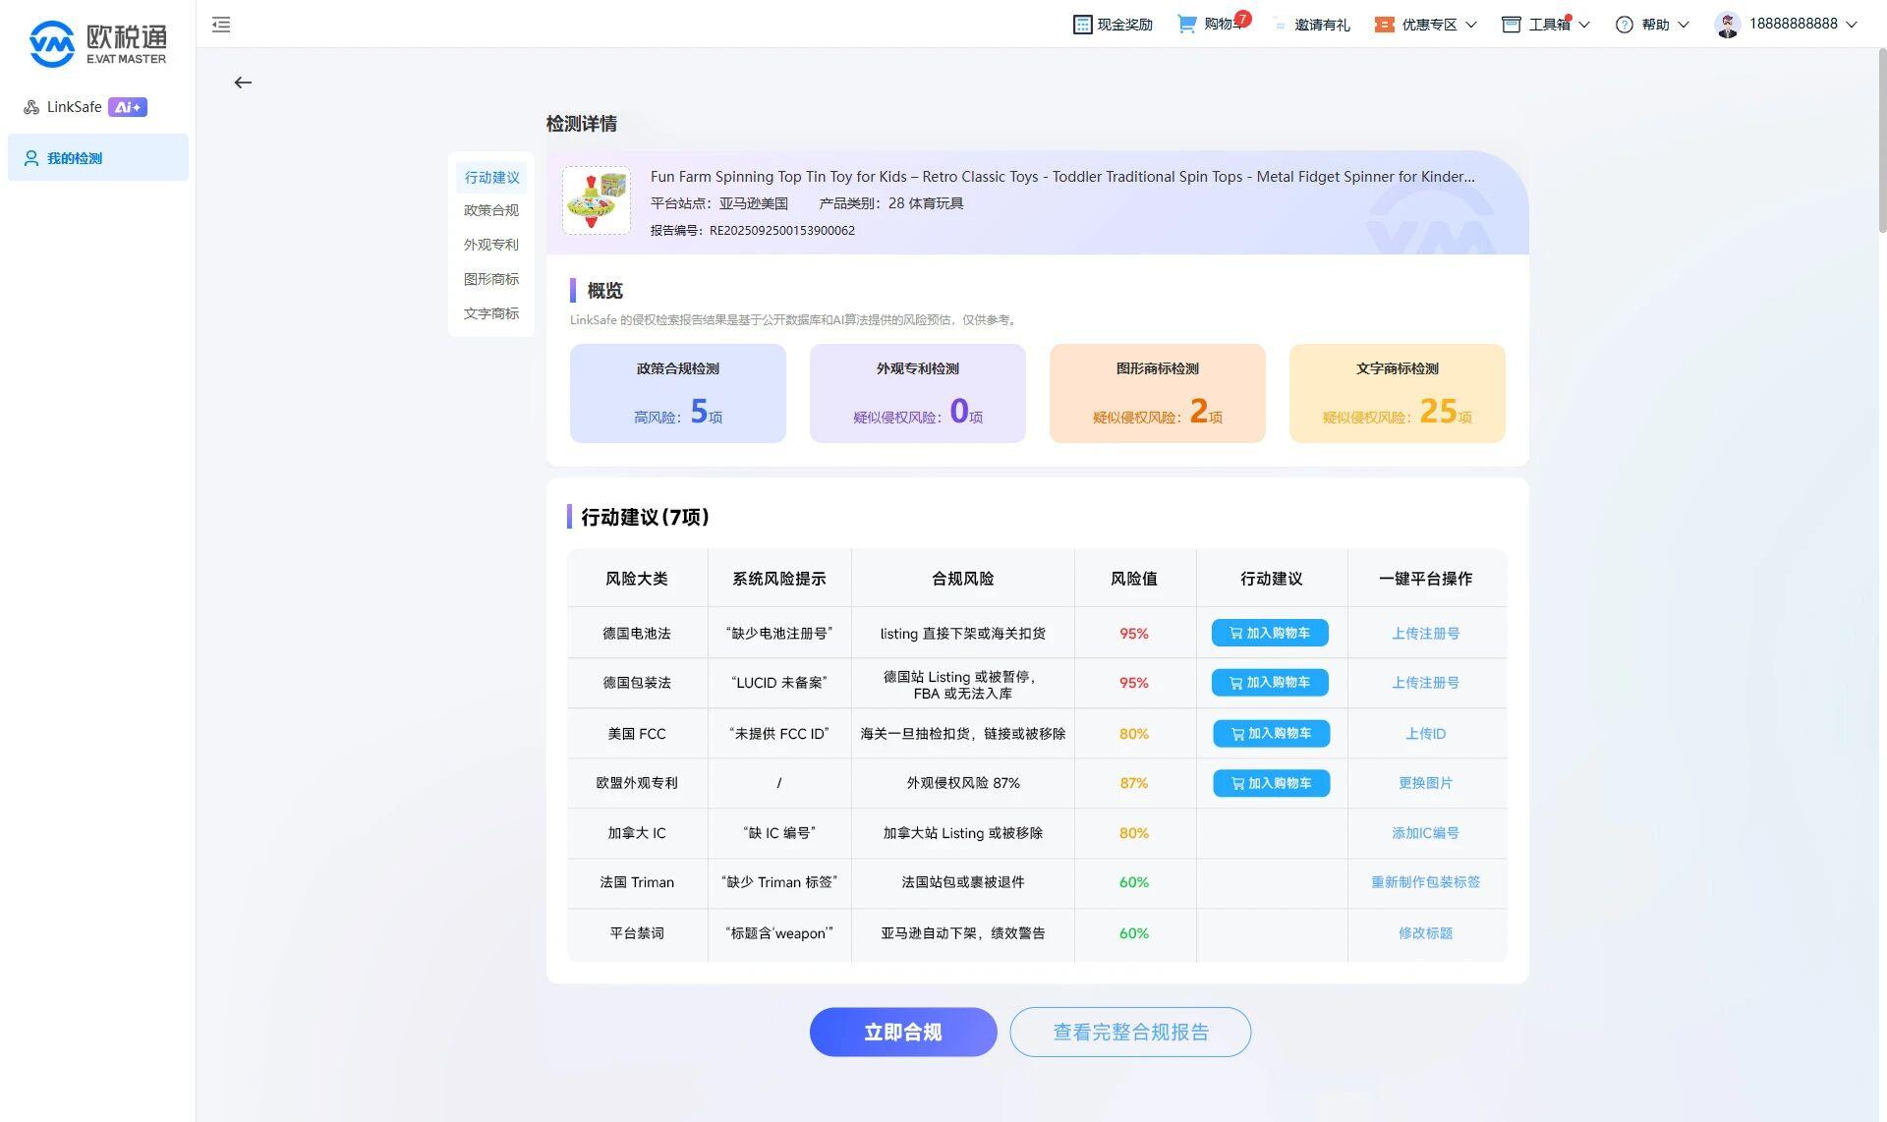Click the 欧税通 E.VAT MASTER logo

coord(97,41)
